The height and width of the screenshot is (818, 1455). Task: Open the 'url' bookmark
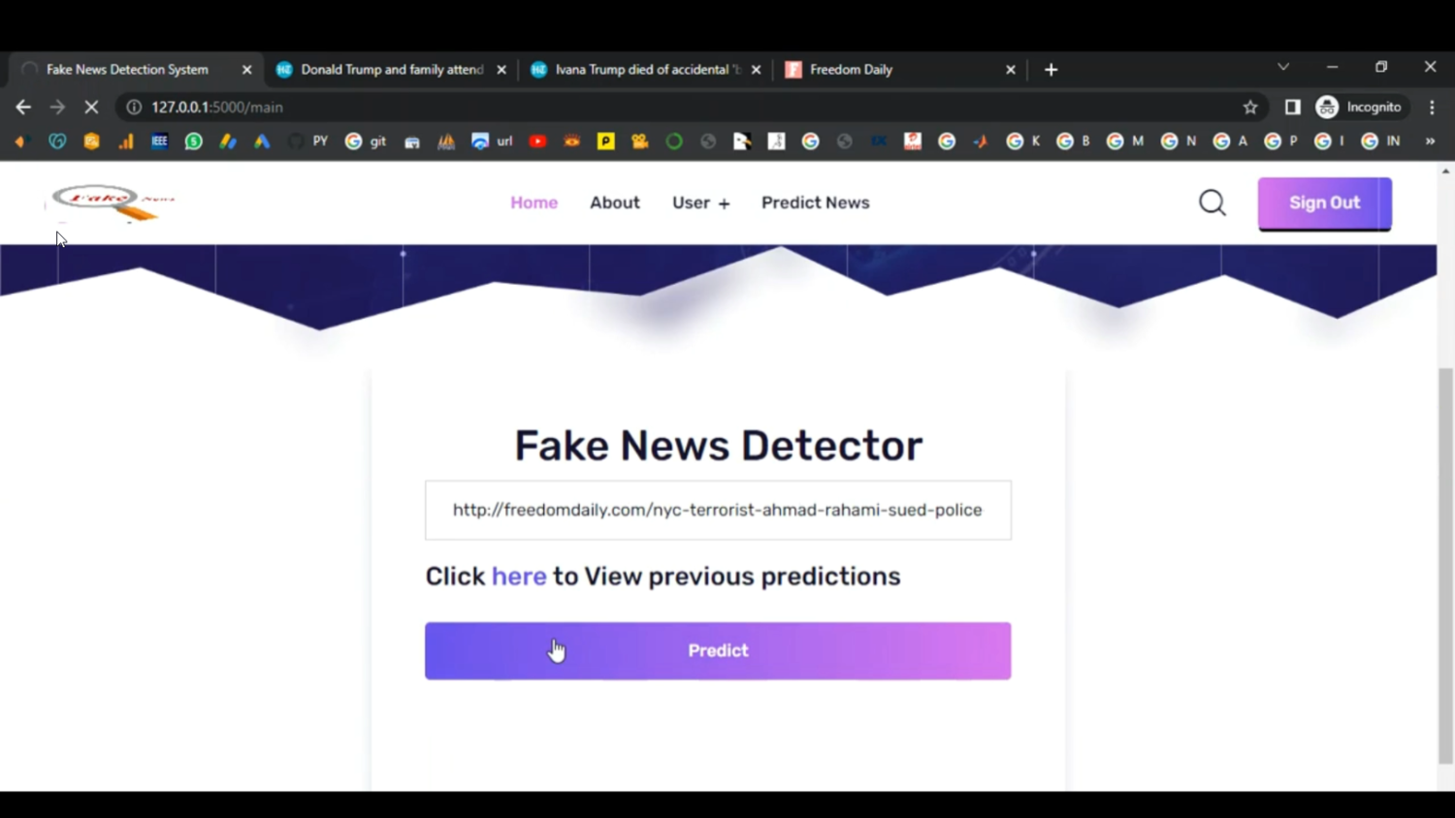492,142
